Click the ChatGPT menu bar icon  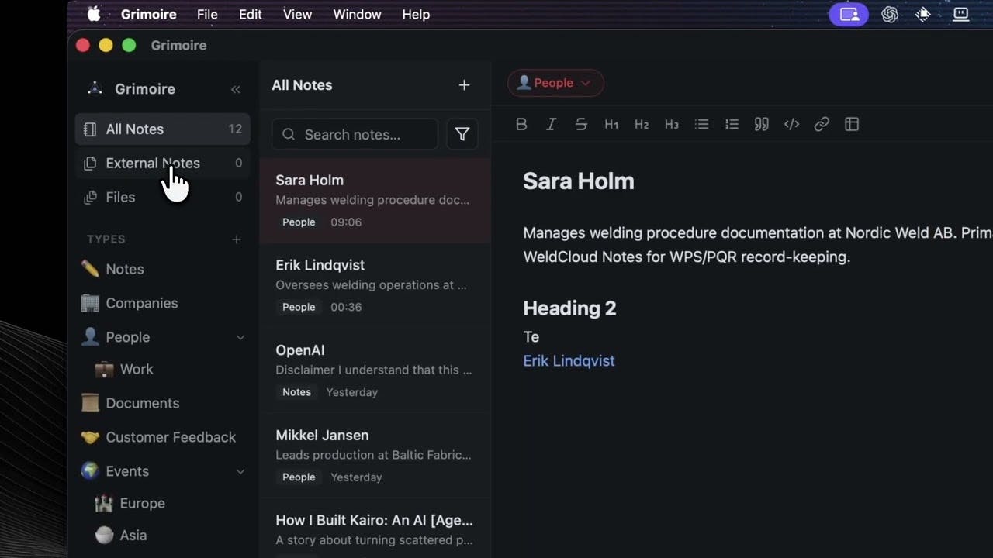(890, 14)
